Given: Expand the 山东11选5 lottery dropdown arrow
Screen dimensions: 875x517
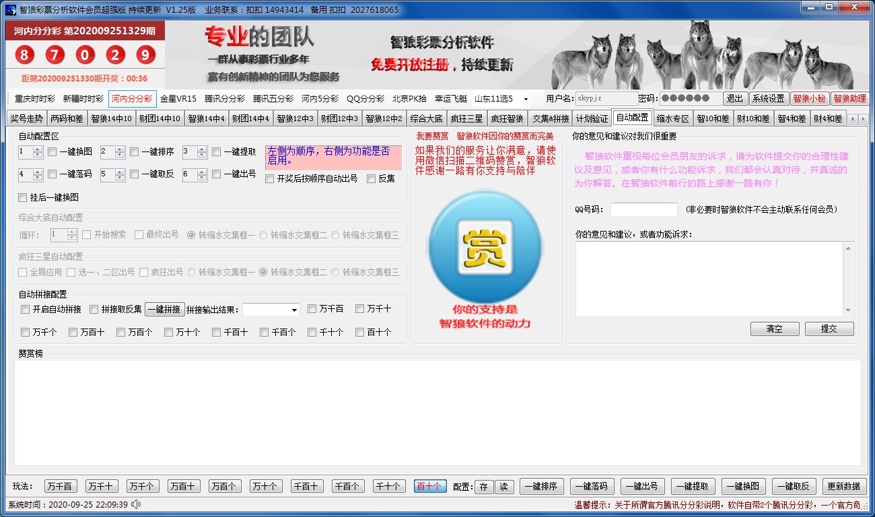Looking at the screenshot, I should tap(526, 99).
